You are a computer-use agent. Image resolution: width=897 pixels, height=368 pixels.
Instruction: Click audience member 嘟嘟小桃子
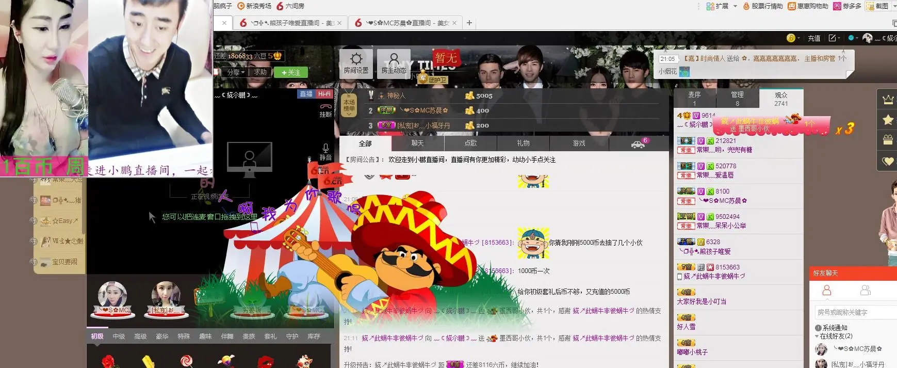[x=692, y=352]
